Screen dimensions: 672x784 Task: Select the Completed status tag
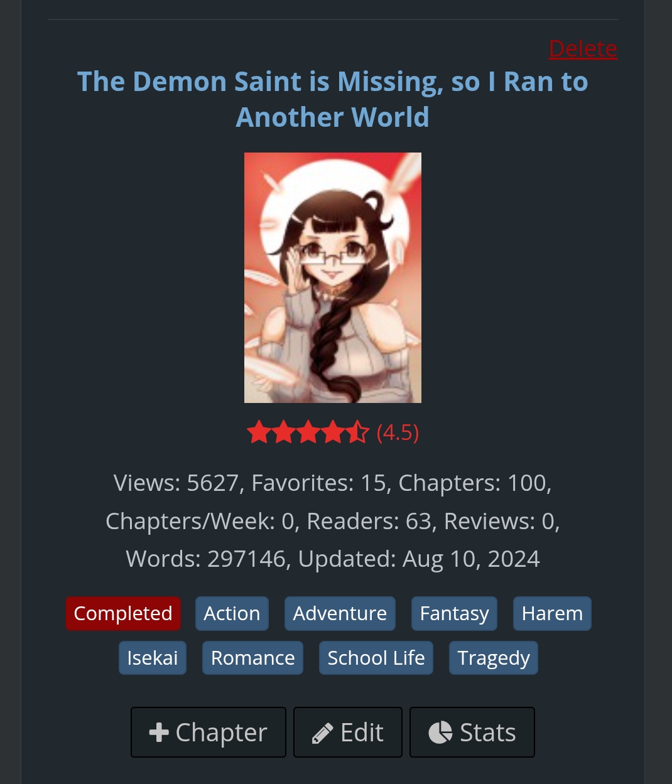point(123,613)
